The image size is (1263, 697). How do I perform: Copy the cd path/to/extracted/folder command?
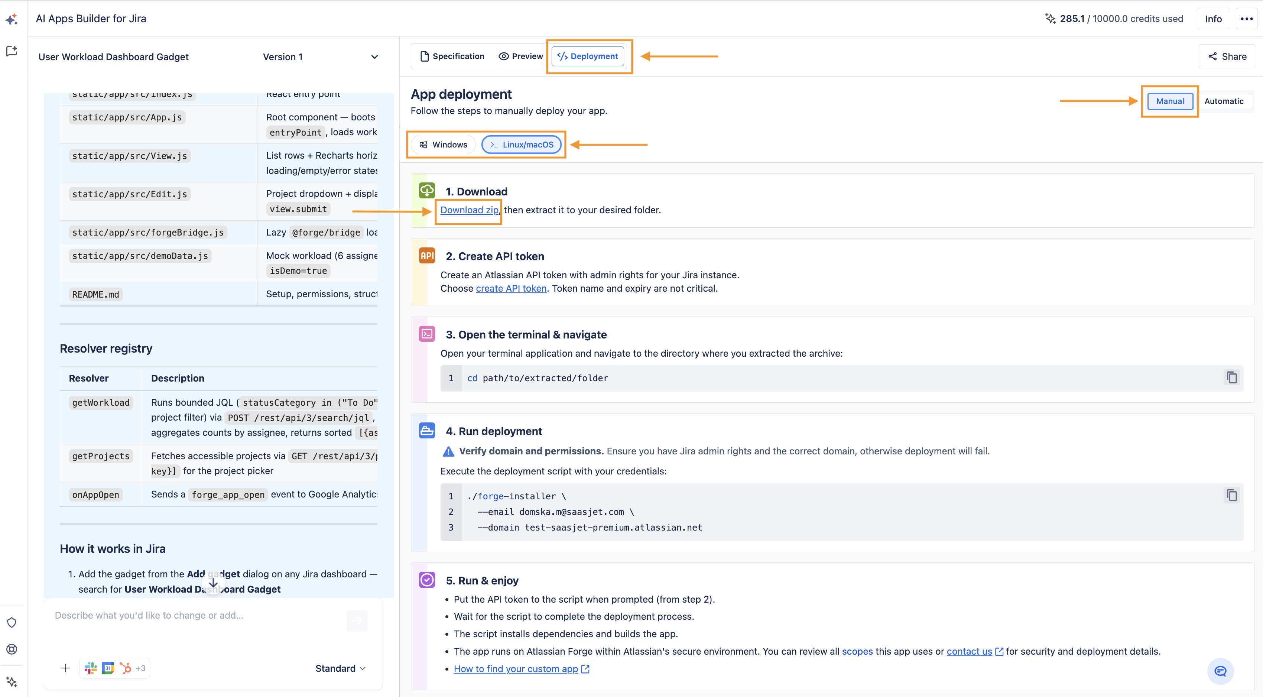pos(1232,377)
